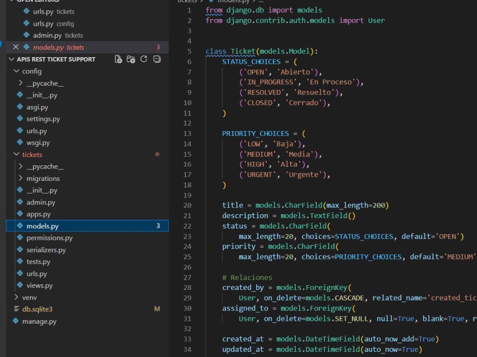Click 'django.contrib.auth.models' on line 2
477x357 pixels.
click(x=280, y=20)
